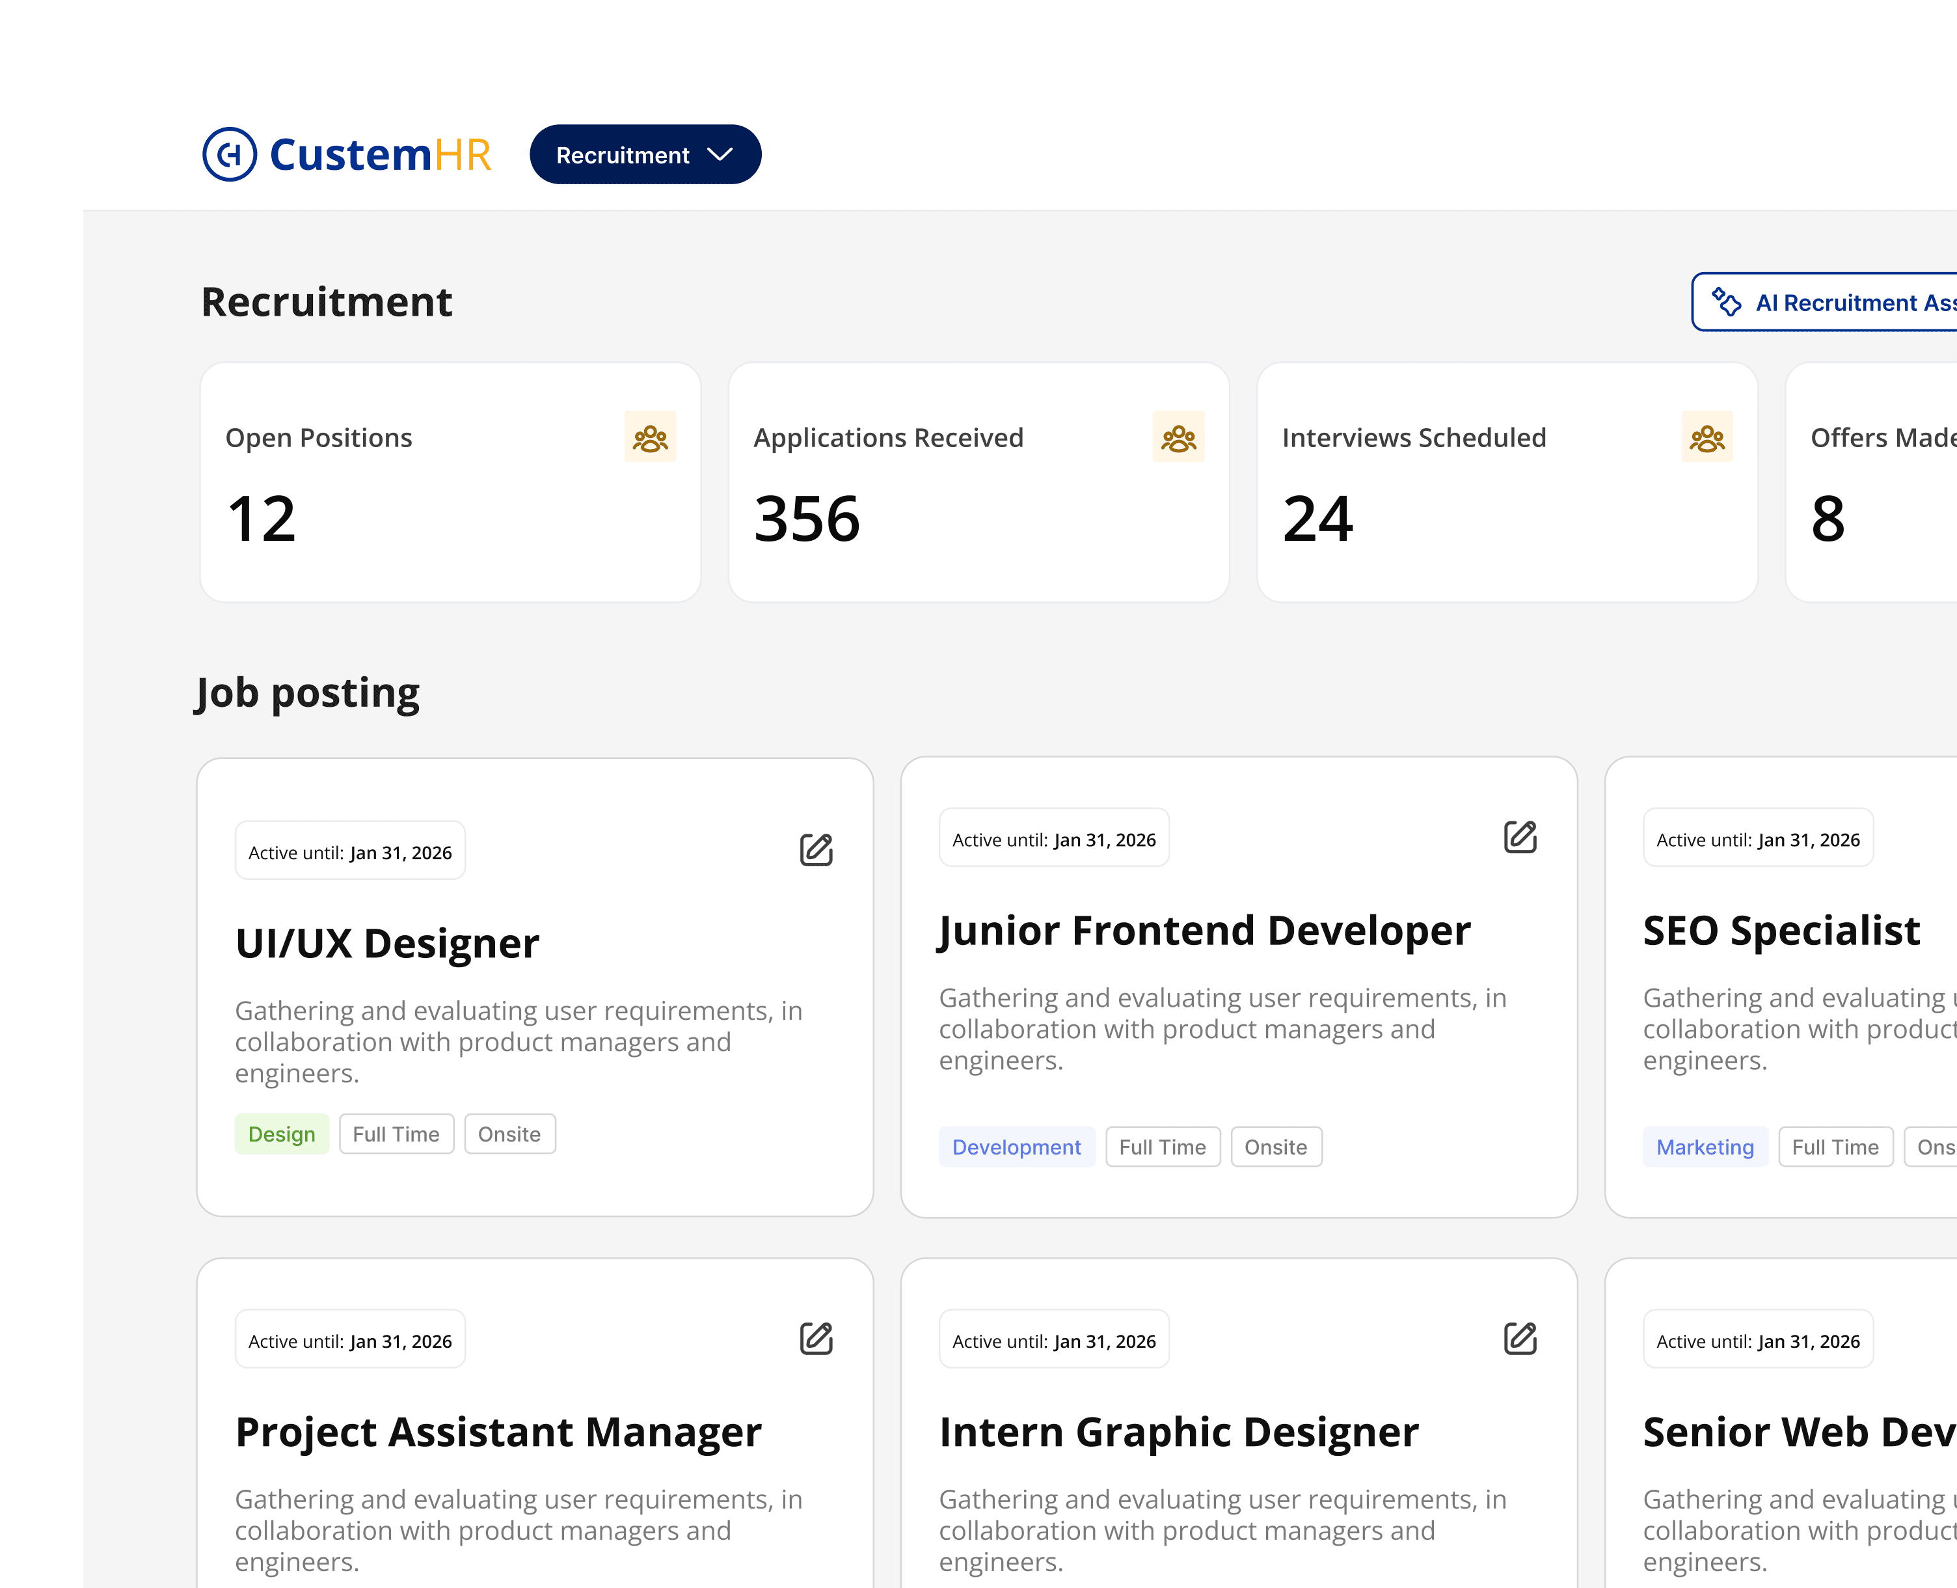Screen dimensions: 1957x1588
Task: Edit the UI/UX Designer job posting
Action: (x=816, y=850)
